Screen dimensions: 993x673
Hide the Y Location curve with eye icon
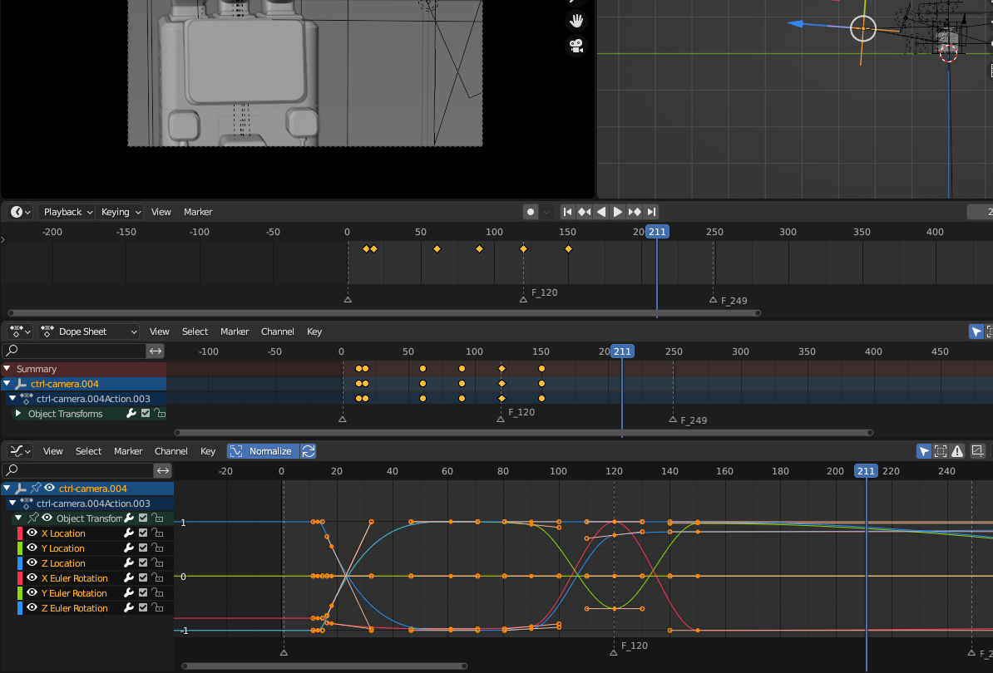(x=32, y=548)
